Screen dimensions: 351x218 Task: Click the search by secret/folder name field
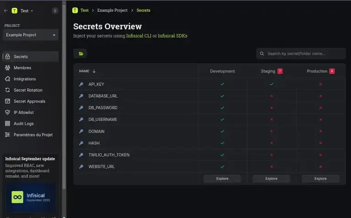point(301,53)
